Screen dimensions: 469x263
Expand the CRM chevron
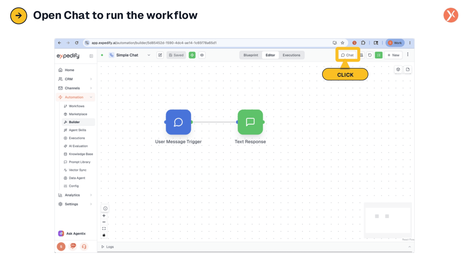[x=91, y=79]
